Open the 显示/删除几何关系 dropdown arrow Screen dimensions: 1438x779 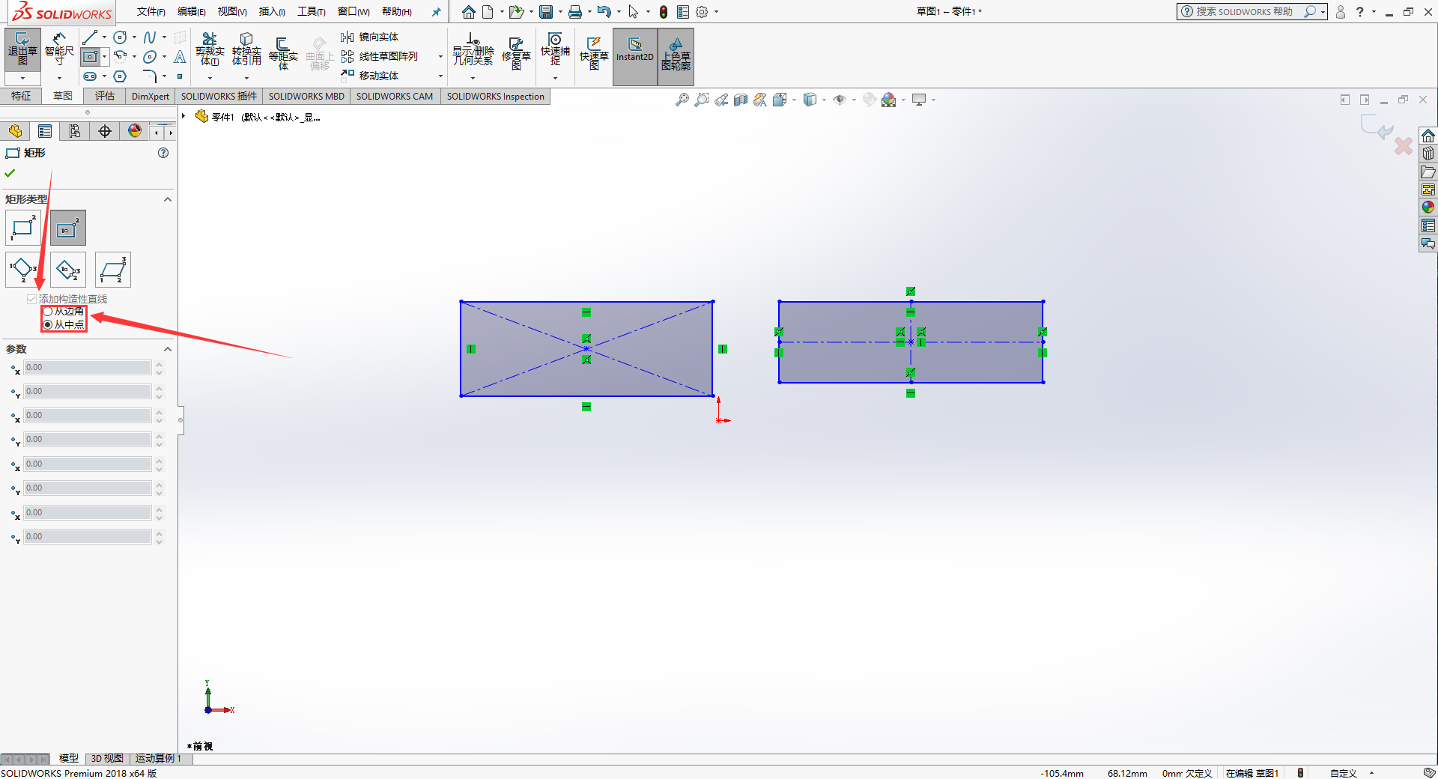(x=473, y=78)
